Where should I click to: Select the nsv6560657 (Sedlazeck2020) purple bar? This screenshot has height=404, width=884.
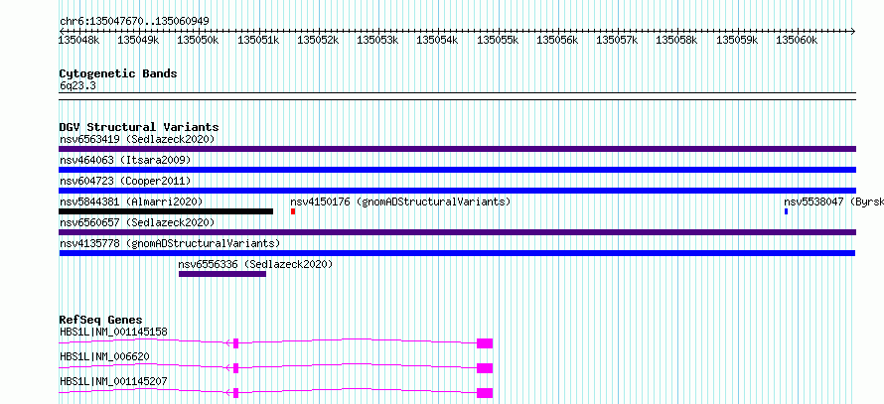[x=457, y=232]
